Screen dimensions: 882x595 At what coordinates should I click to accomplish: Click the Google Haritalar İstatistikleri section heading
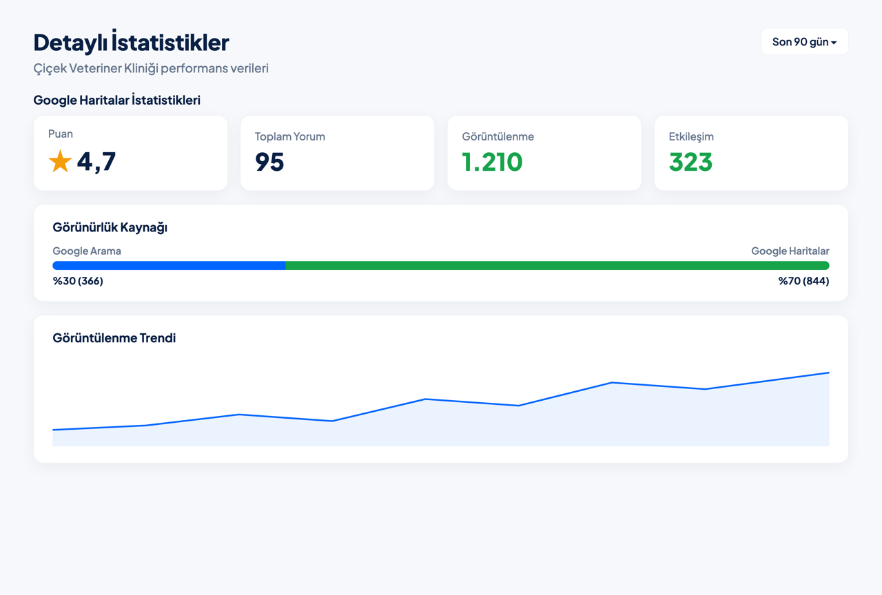tap(117, 100)
